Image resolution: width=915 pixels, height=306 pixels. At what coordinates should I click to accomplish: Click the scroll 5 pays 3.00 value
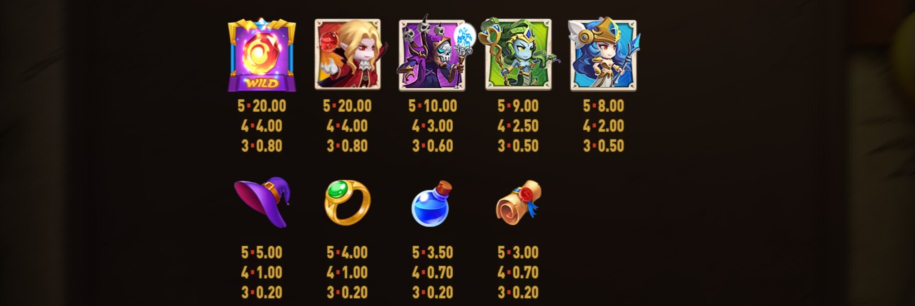pos(518,252)
